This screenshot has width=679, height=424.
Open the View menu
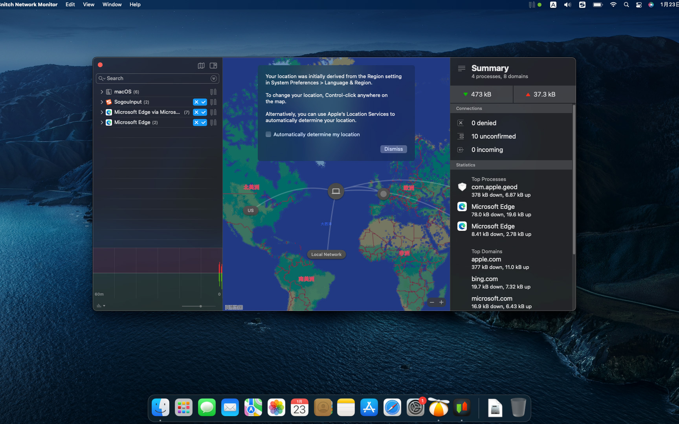88,4
